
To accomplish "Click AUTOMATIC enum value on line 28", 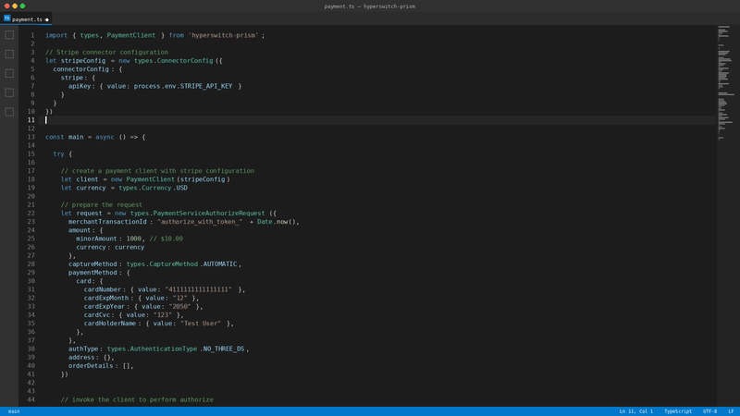I will pyautogui.click(x=220, y=264).
